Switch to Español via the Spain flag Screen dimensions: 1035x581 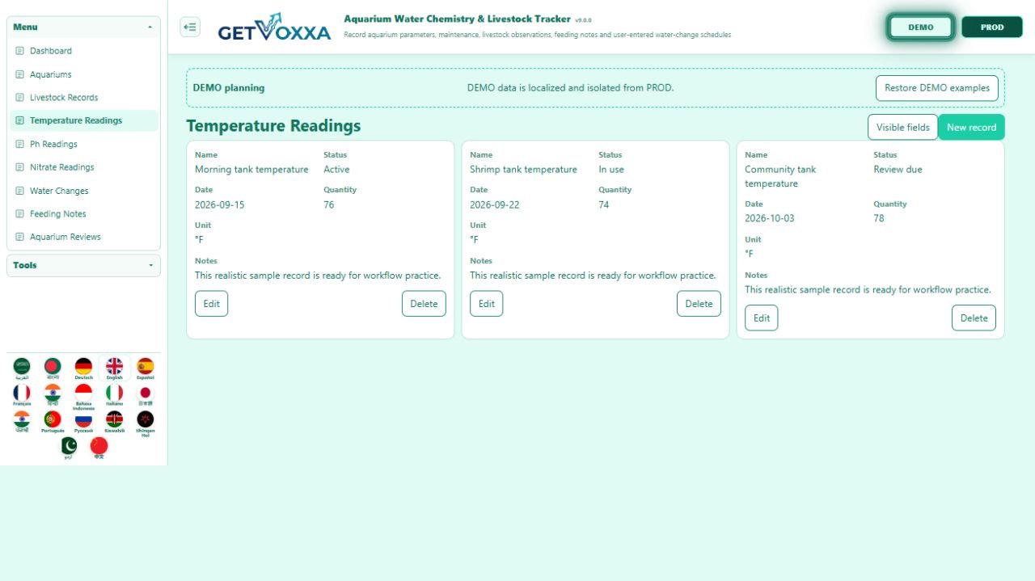click(145, 368)
